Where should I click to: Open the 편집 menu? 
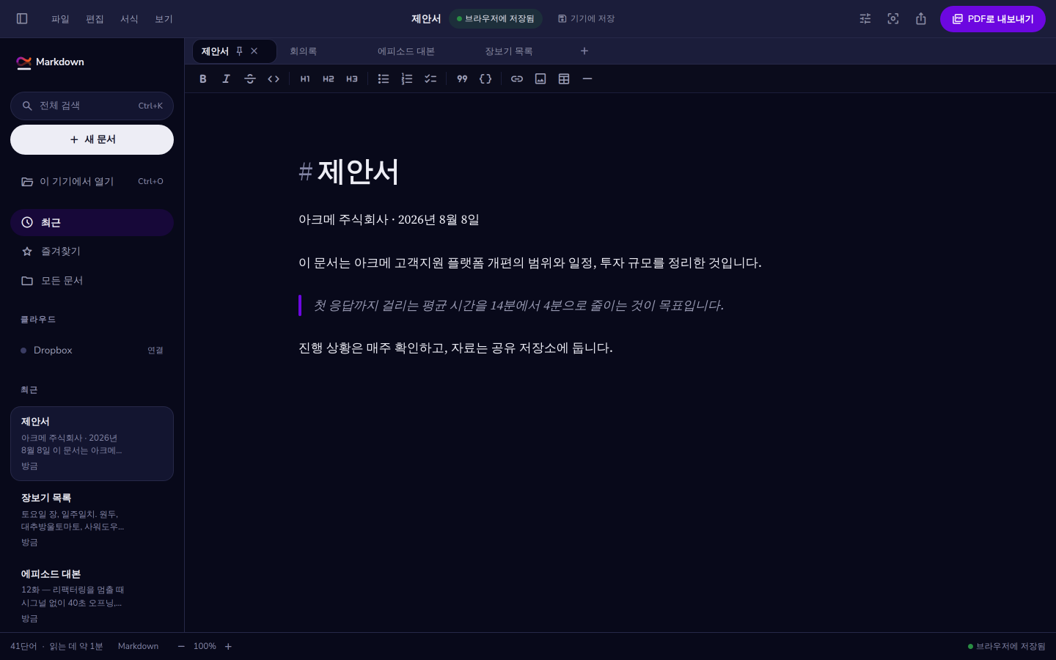(95, 18)
